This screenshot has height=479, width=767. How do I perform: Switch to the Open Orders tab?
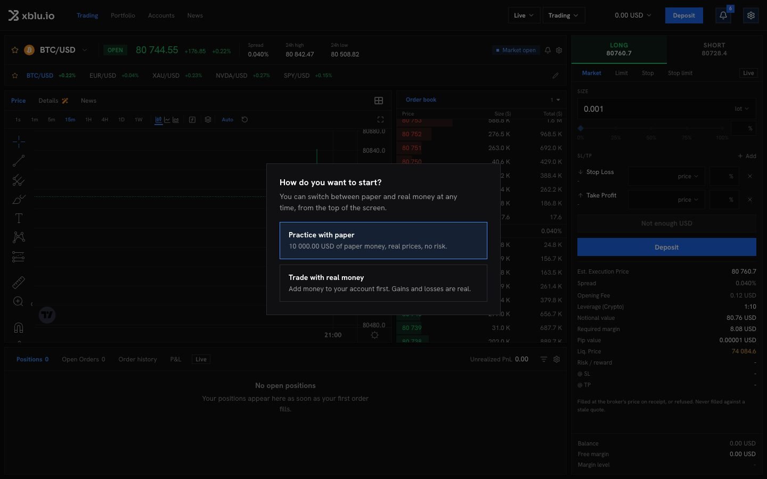[84, 359]
